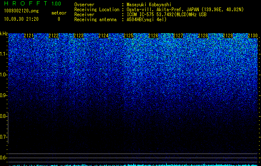Click the 2124 time marker

[x=104, y=36]
